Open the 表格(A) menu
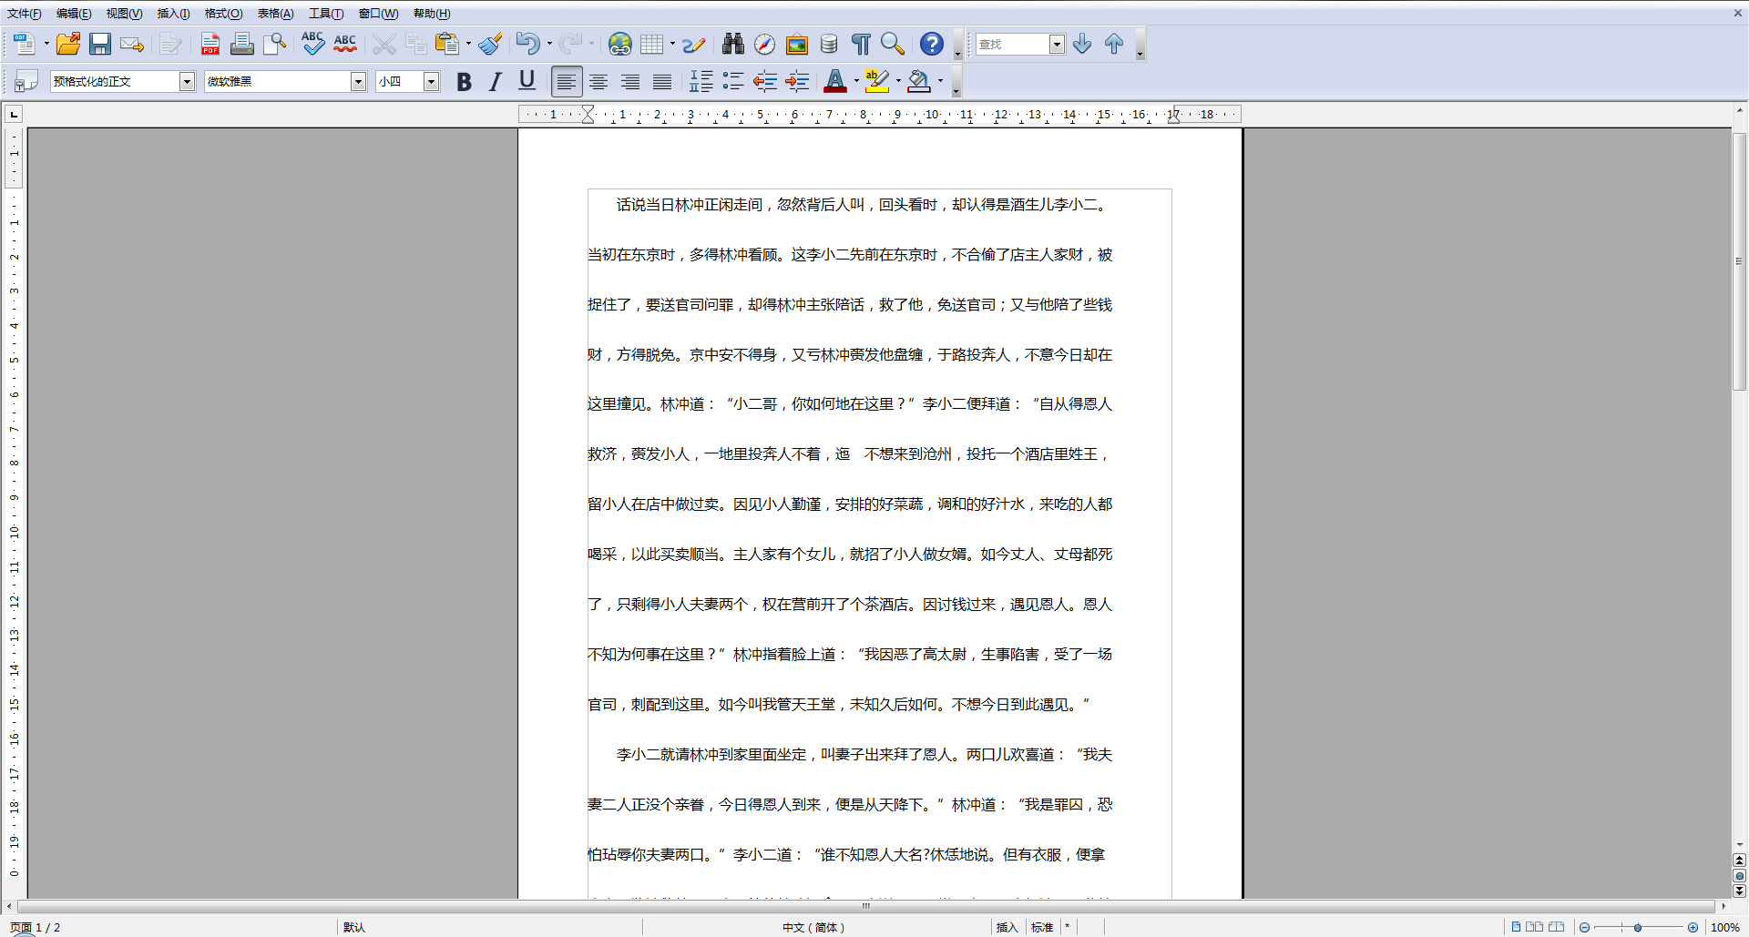 (x=275, y=14)
